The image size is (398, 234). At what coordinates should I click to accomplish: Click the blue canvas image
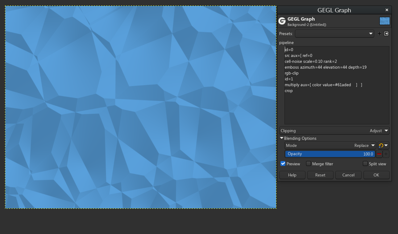pos(141,107)
